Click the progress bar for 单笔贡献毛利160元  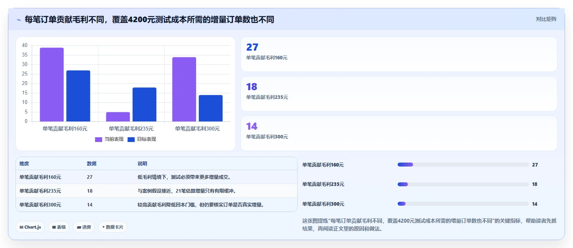(463, 165)
